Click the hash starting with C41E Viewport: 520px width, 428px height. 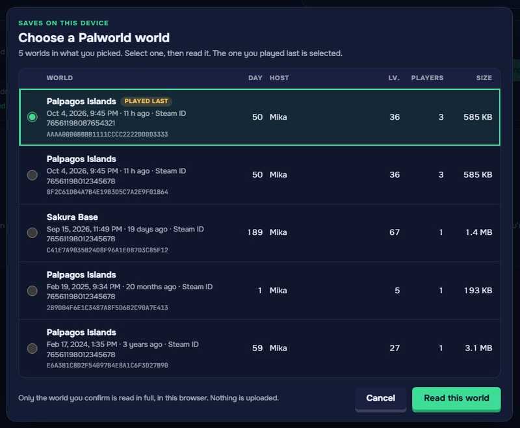click(x=107, y=250)
